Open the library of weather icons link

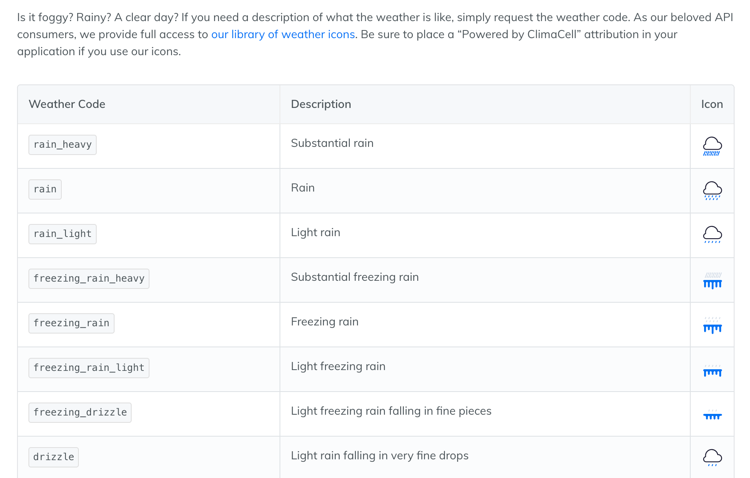tap(283, 34)
